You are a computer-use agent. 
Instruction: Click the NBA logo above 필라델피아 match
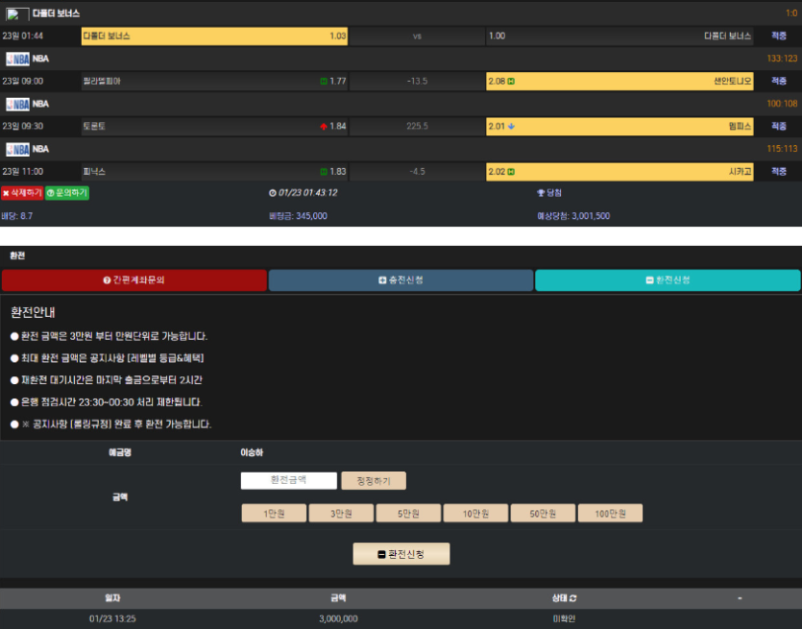point(18,59)
